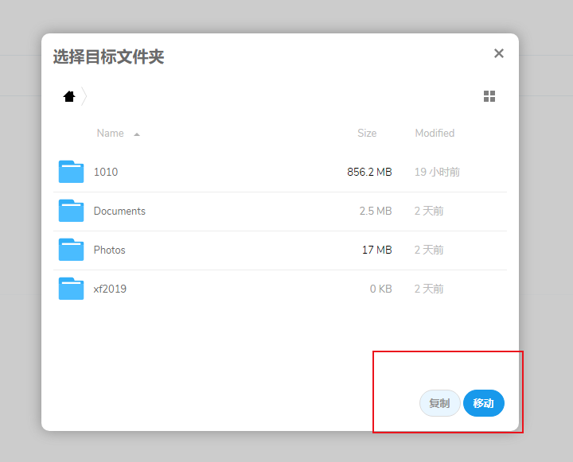Image resolution: width=573 pixels, height=462 pixels.
Task: Choose the xf2019 folder name
Action: point(110,289)
